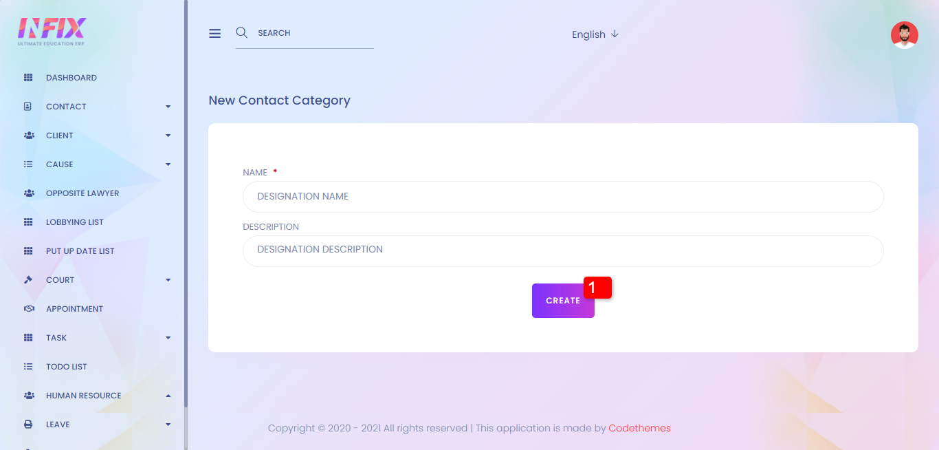Viewport: 939px width, 450px height.
Task: Open the Lobbying List menu item
Action: (75, 222)
